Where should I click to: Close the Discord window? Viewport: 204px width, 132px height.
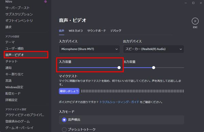click(x=201, y=3)
